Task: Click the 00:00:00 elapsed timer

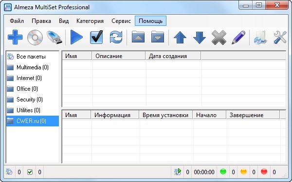Action: coord(204,172)
